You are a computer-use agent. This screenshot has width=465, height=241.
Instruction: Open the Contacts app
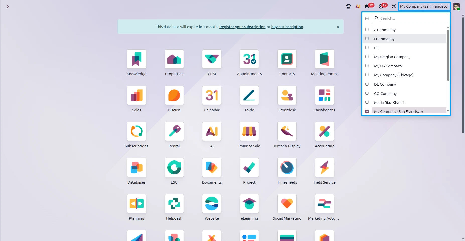[x=287, y=59]
